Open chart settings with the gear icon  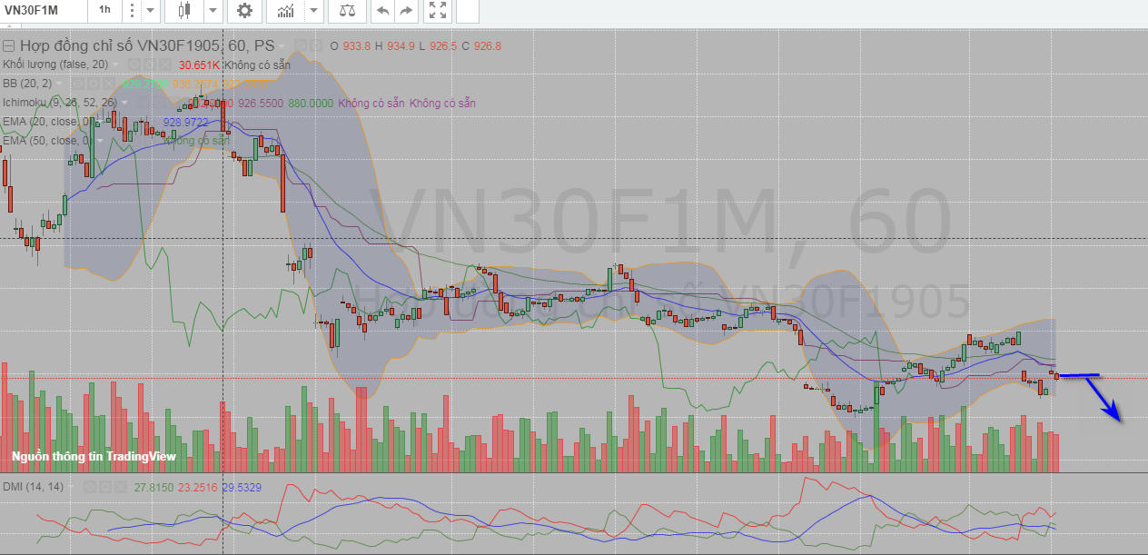(x=244, y=11)
